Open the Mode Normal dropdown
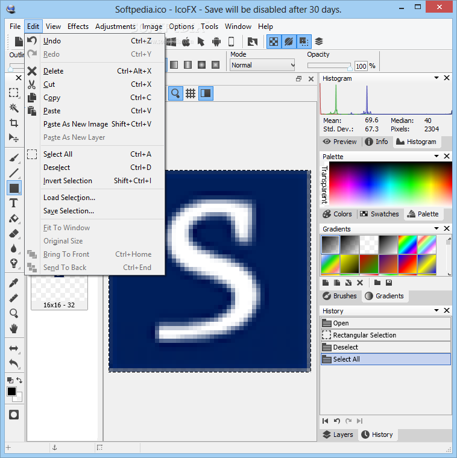The width and height of the screenshot is (457, 458). point(262,65)
